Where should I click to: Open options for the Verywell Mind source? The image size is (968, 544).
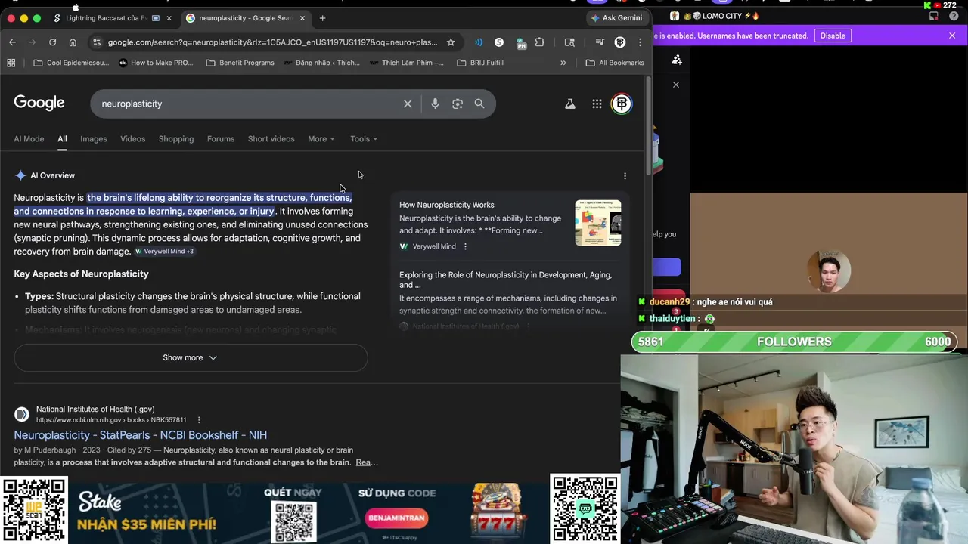point(465,246)
